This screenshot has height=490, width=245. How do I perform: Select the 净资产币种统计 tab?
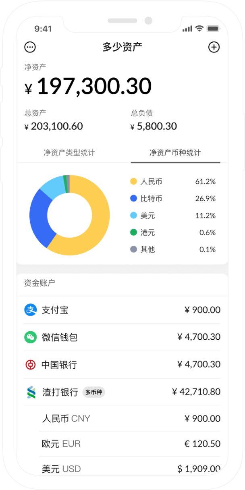(x=175, y=153)
